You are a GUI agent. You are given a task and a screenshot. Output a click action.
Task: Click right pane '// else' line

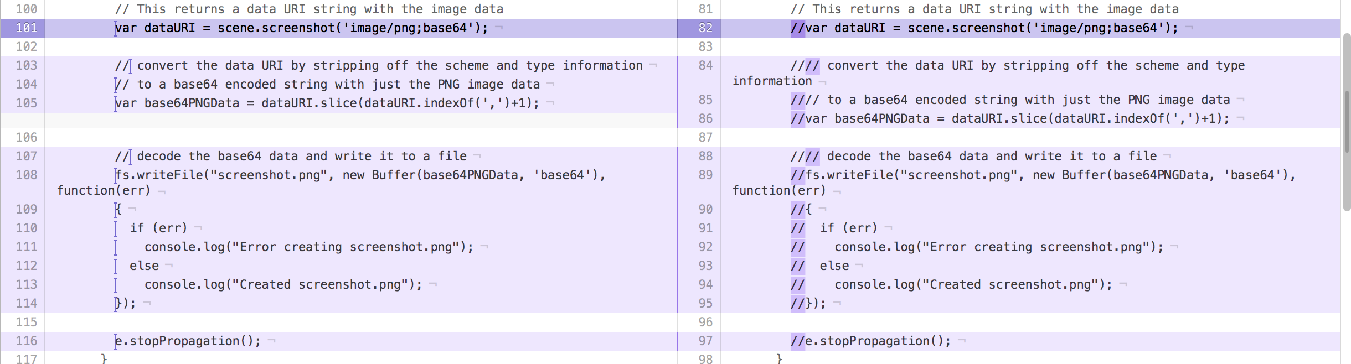[x=819, y=266]
